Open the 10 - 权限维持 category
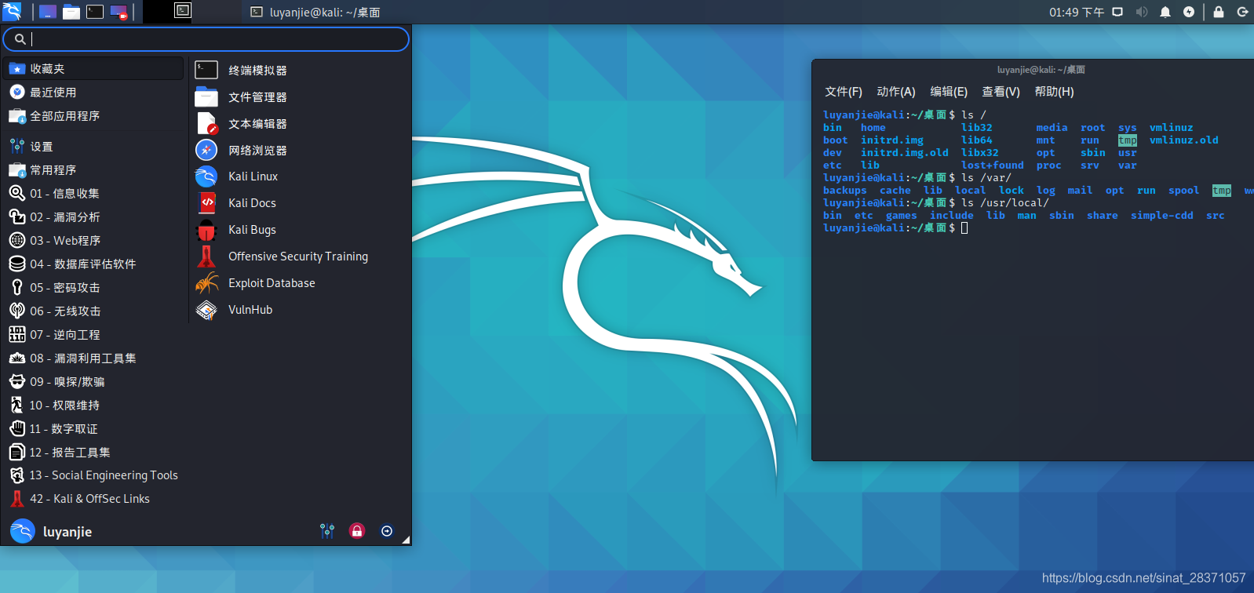This screenshot has height=593, width=1254. 94,405
